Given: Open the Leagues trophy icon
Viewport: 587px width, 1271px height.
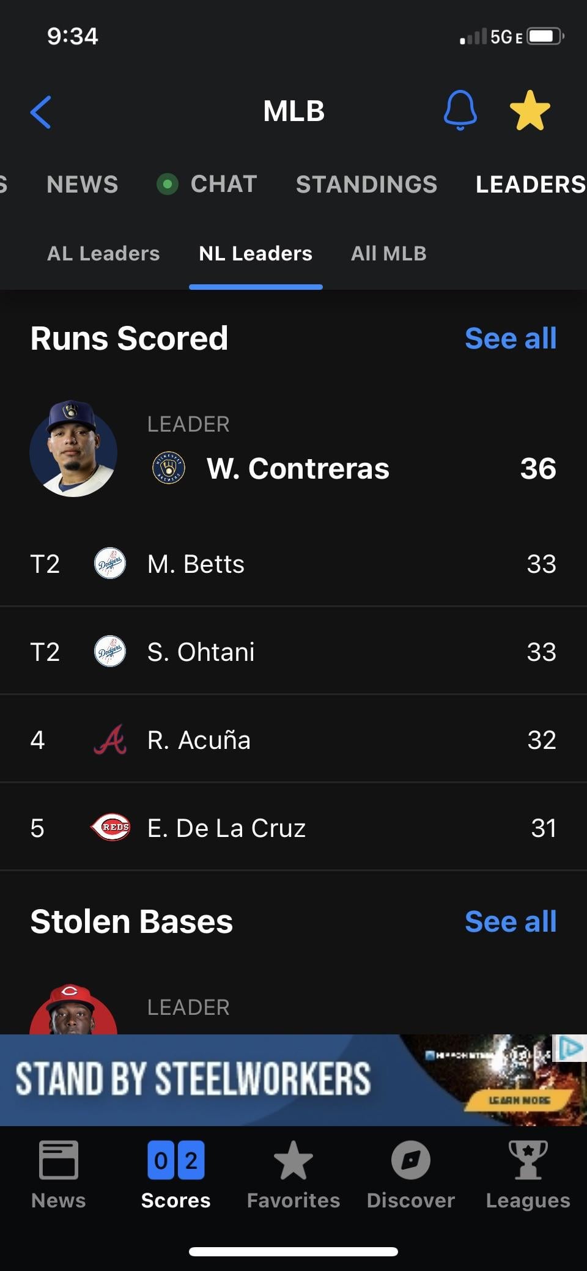Looking at the screenshot, I should pyautogui.click(x=528, y=1160).
